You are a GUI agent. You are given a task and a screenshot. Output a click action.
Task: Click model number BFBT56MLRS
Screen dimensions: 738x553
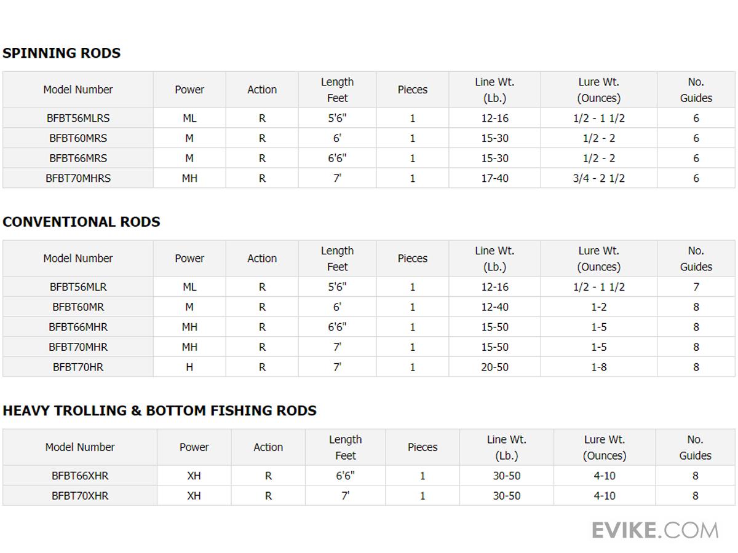pyautogui.click(x=78, y=118)
